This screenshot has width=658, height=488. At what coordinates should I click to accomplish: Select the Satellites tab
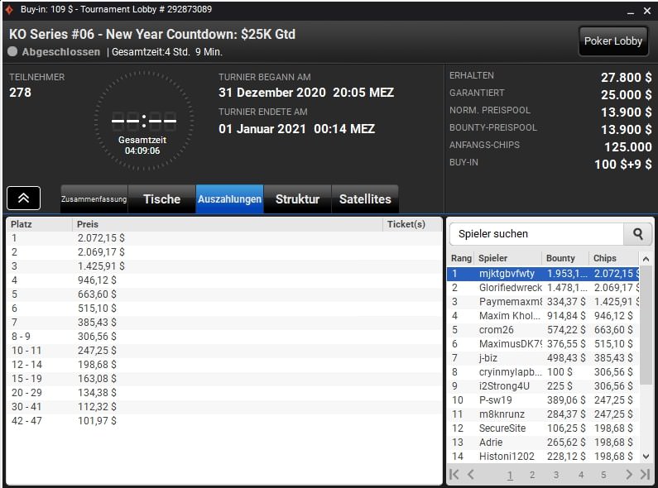coord(365,199)
